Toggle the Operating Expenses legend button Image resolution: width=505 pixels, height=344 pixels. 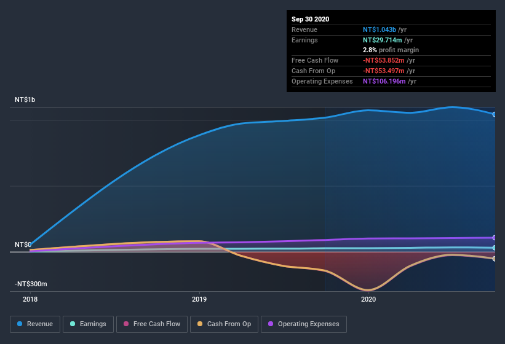[303, 324]
